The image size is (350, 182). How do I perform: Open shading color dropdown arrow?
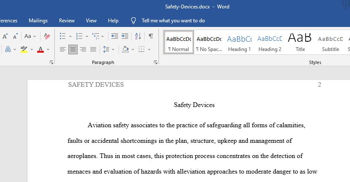[133, 49]
